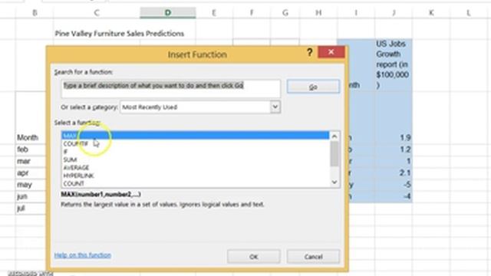
Task: Select column L header
Action: (x=469, y=13)
